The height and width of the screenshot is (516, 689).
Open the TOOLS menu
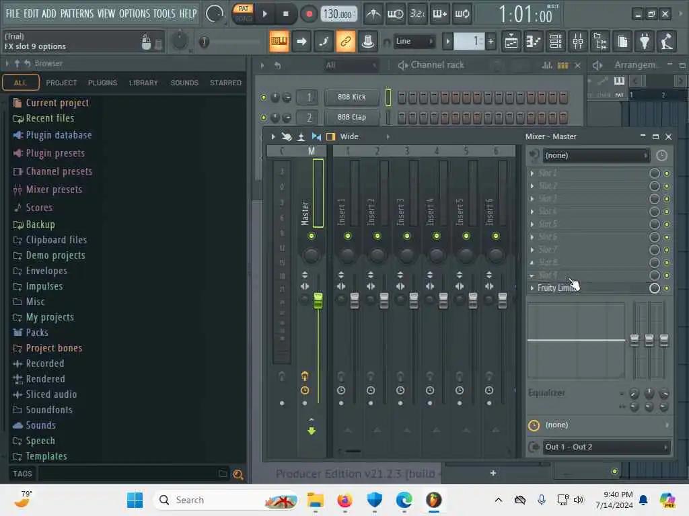pyautogui.click(x=164, y=13)
